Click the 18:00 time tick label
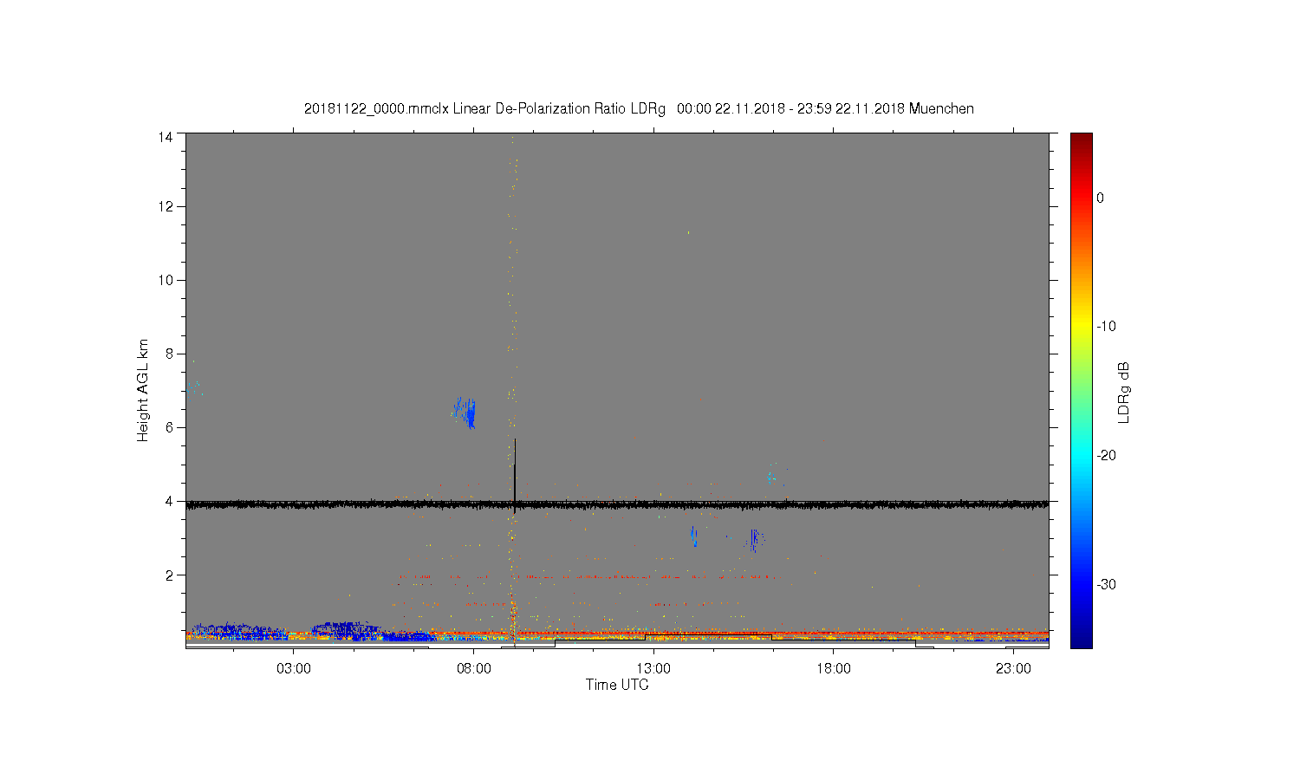1300x780 pixels. (834, 669)
